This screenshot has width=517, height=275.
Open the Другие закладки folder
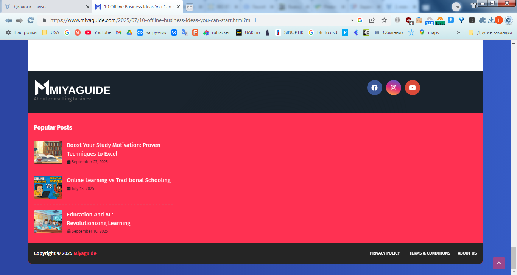490,32
